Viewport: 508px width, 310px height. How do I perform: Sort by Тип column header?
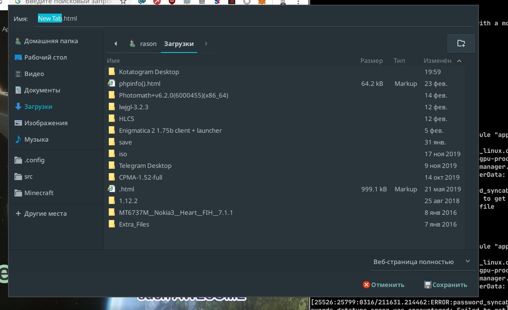pyautogui.click(x=399, y=60)
